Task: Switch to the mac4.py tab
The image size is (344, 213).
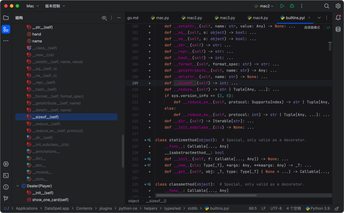Action: 258,18
